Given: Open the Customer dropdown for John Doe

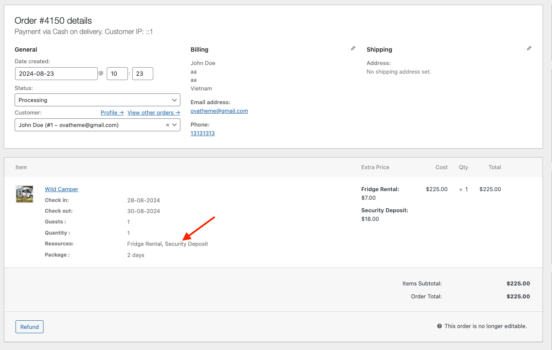Looking at the screenshot, I should coord(97,125).
